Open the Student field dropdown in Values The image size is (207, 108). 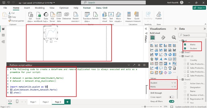tap(172, 83)
